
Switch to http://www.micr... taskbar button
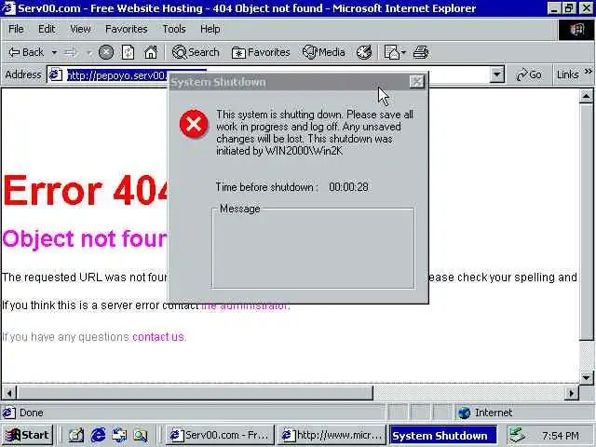click(x=332, y=435)
